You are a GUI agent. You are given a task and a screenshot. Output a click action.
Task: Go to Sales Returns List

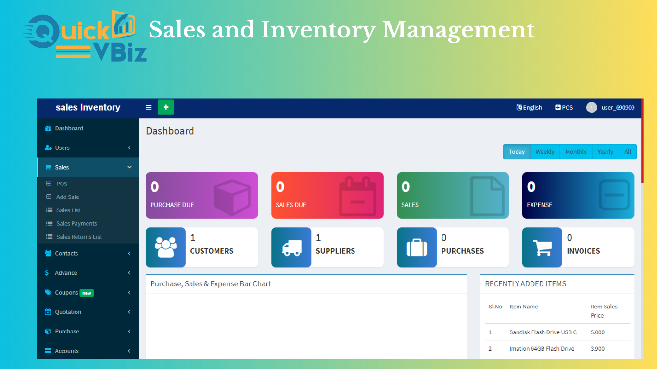(x=79, y=237)
